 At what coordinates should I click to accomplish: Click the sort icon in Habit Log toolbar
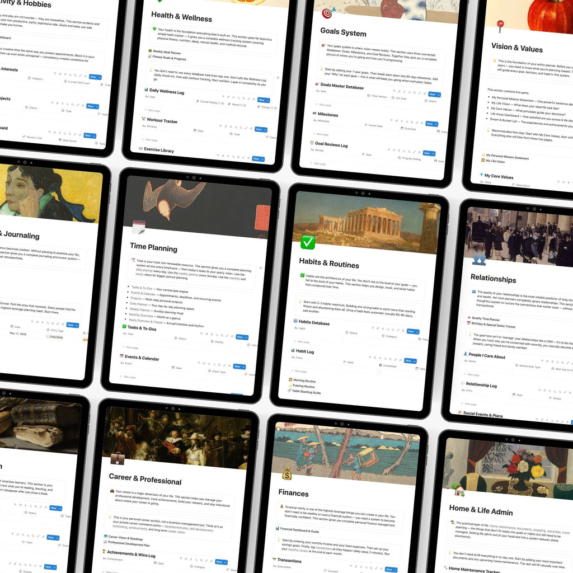375,358
